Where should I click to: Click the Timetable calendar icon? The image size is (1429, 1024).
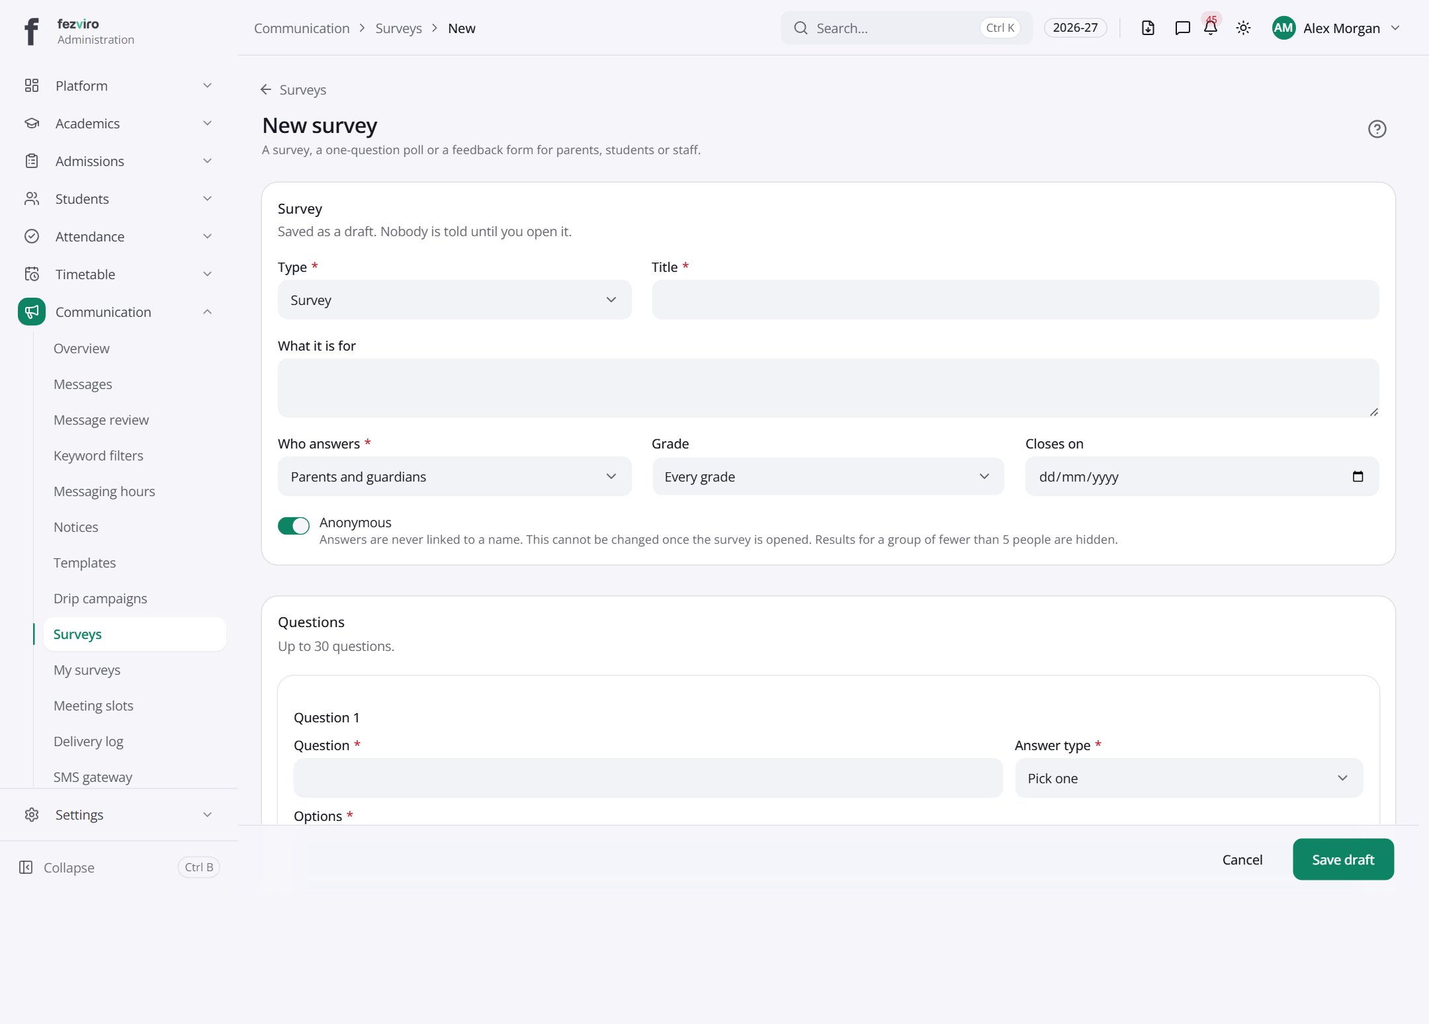pos(32,274)
